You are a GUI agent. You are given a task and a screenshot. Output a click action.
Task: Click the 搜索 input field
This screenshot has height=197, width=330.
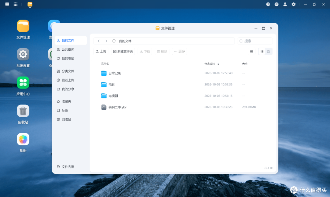(255, 41)
